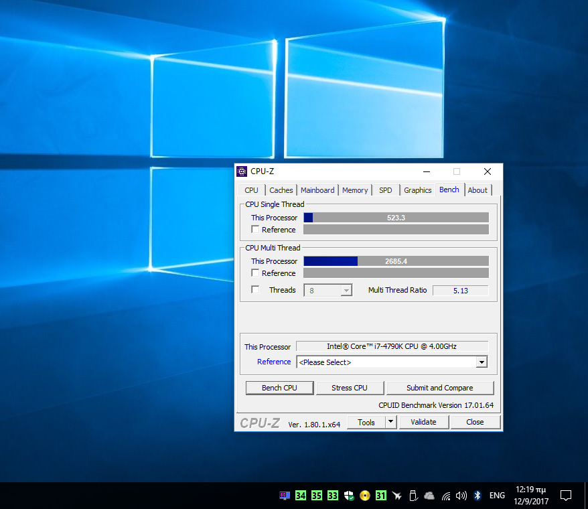Click the Tools button
Viewport: 588px width, 509px height.
[366, 422]
